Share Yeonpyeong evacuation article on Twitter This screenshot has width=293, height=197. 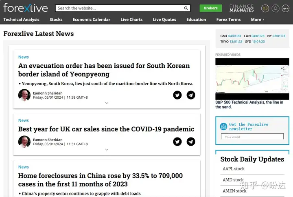pyautogui.click(x=177, y=95)
